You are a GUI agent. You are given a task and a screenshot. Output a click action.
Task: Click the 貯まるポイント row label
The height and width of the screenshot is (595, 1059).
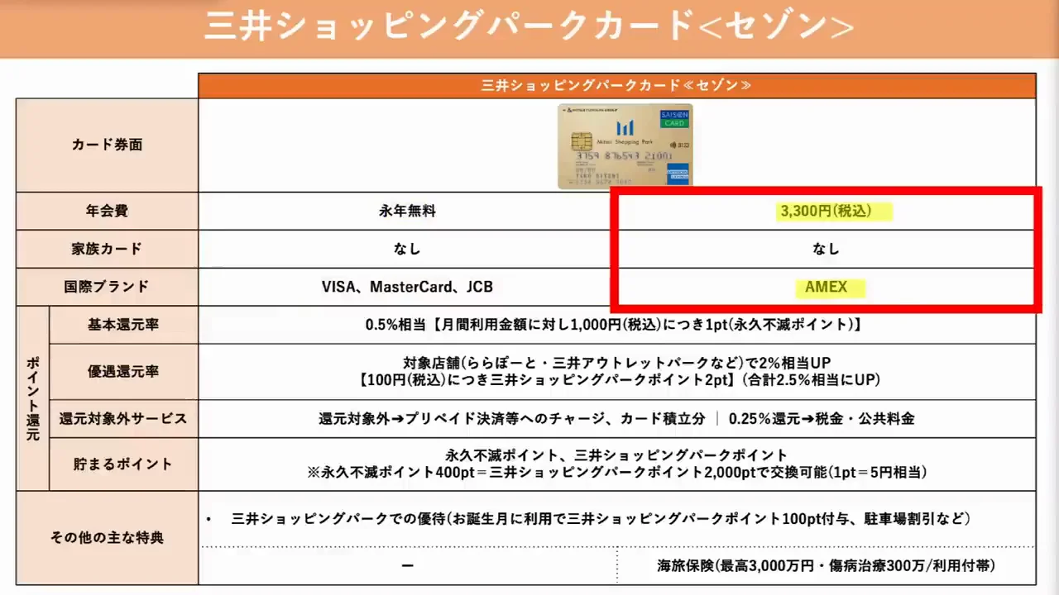123,464
